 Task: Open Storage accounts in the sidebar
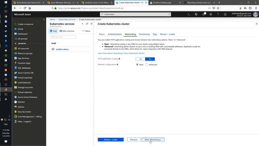coord(25,88)
